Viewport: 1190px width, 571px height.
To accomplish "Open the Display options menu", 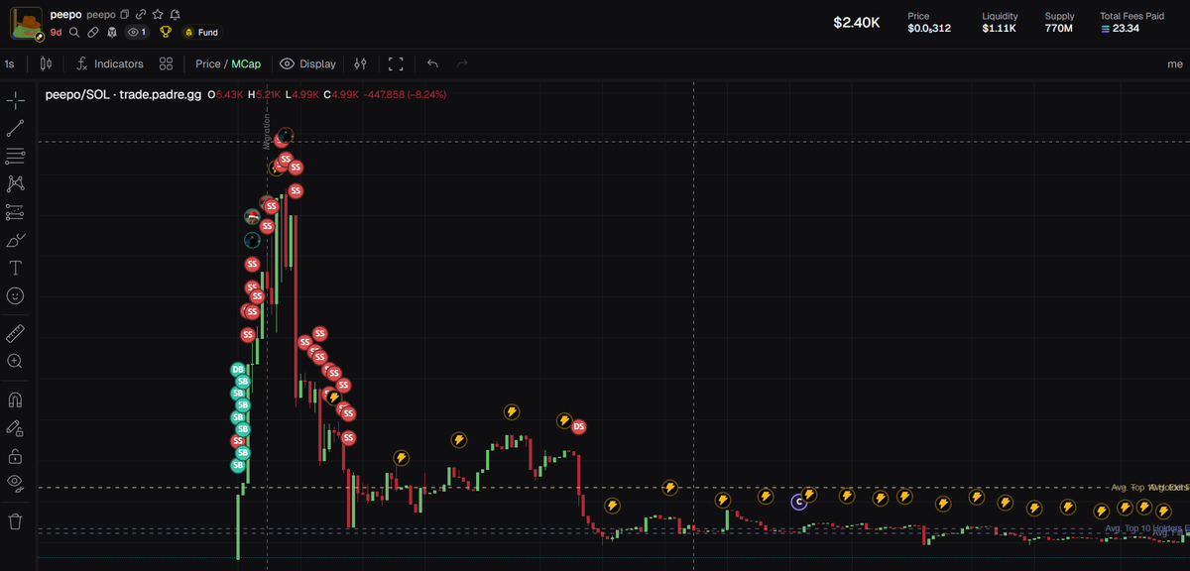I will click(x=308, y=63).
